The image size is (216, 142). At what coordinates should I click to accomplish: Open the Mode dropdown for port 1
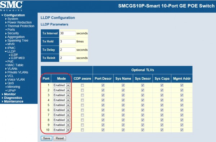point(62,85)
